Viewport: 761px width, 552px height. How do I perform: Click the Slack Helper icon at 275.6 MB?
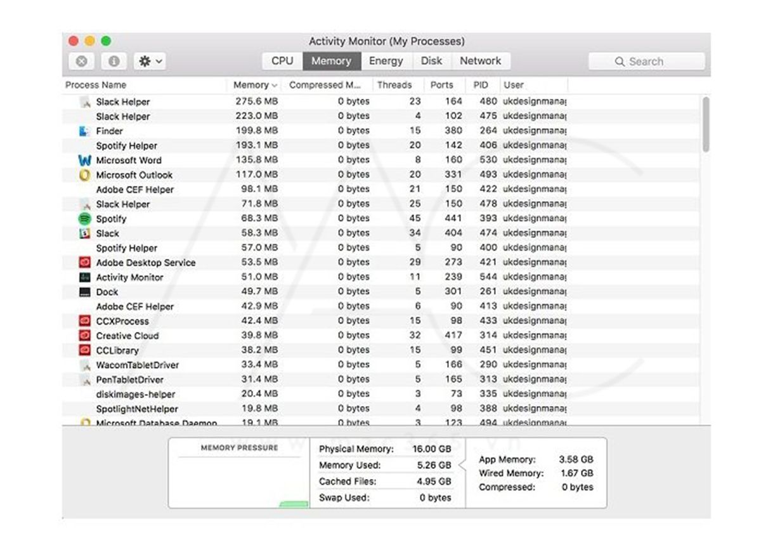coord(85,102)
